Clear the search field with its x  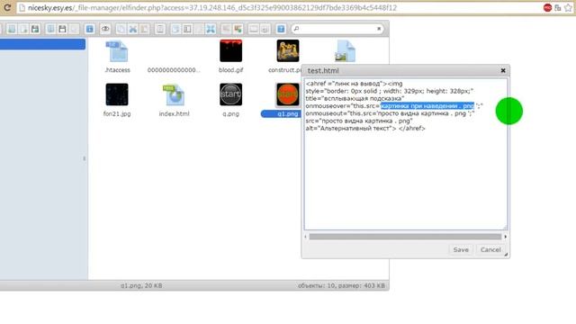click(x=379, y=29)
